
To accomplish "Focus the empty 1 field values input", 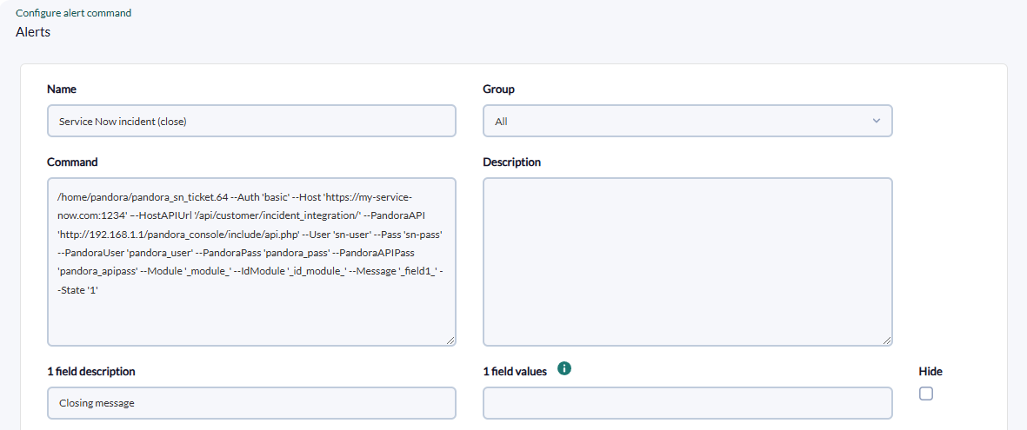I will 688,403.
